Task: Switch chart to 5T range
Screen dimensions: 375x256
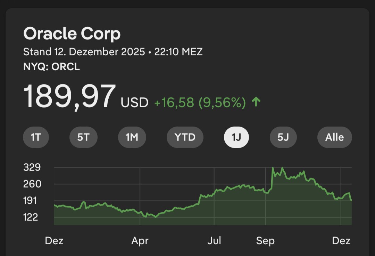Action: click(x=83, y=137)
